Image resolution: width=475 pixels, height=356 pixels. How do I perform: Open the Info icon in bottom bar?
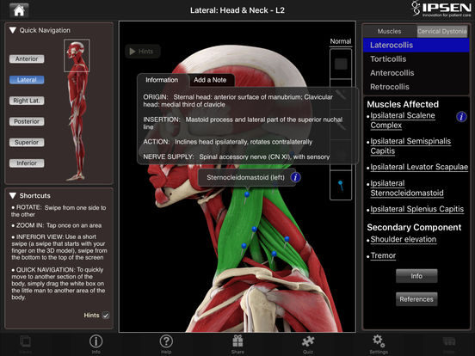96,344
